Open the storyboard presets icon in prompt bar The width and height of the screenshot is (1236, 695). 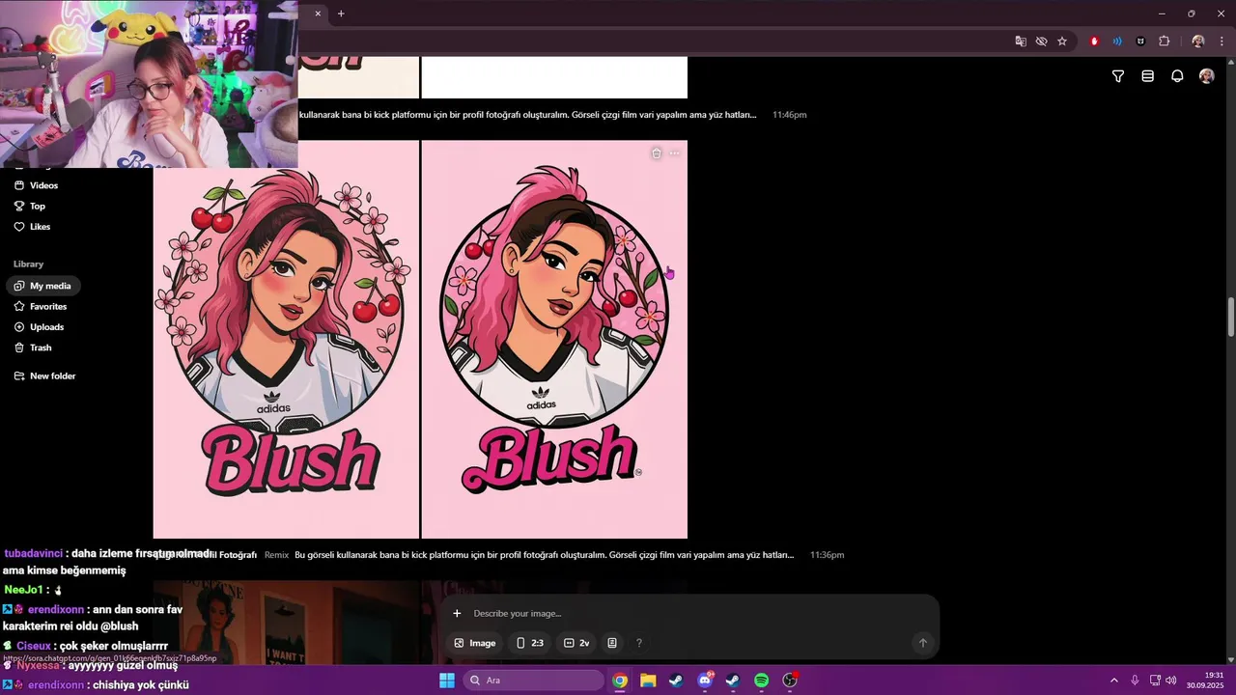[612, 643]
